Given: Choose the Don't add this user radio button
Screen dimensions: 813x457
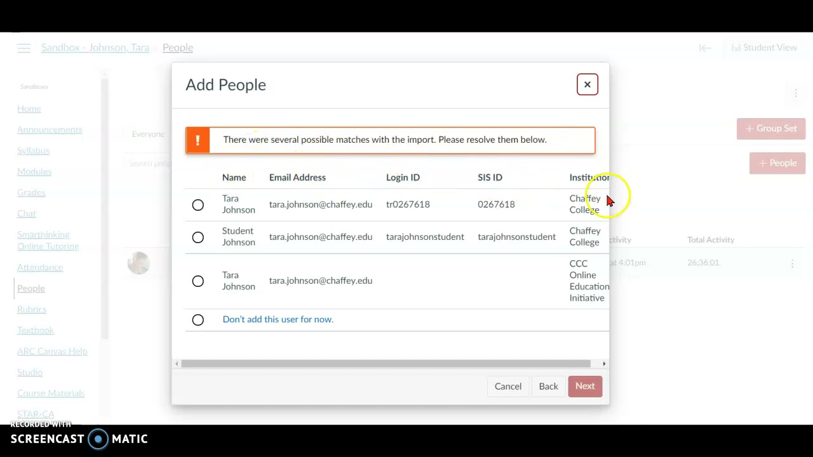Looking at the screenshot, I should pos(198,320).
